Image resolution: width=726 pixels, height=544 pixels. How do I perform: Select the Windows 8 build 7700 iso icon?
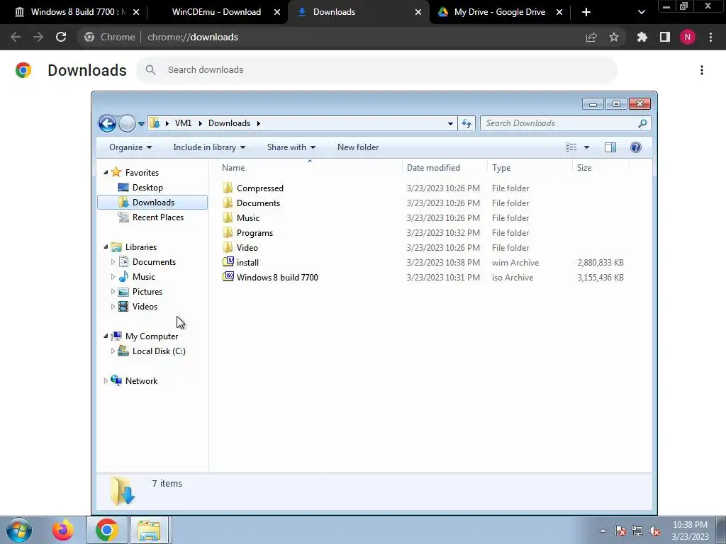coord(228,277)
